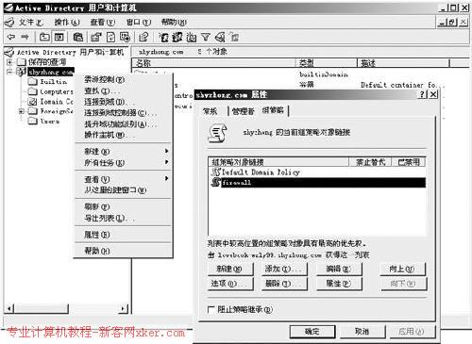Click the 确定 button
Image resolution: width=472 pixels, height=344 pixels.
click(312, 332)
